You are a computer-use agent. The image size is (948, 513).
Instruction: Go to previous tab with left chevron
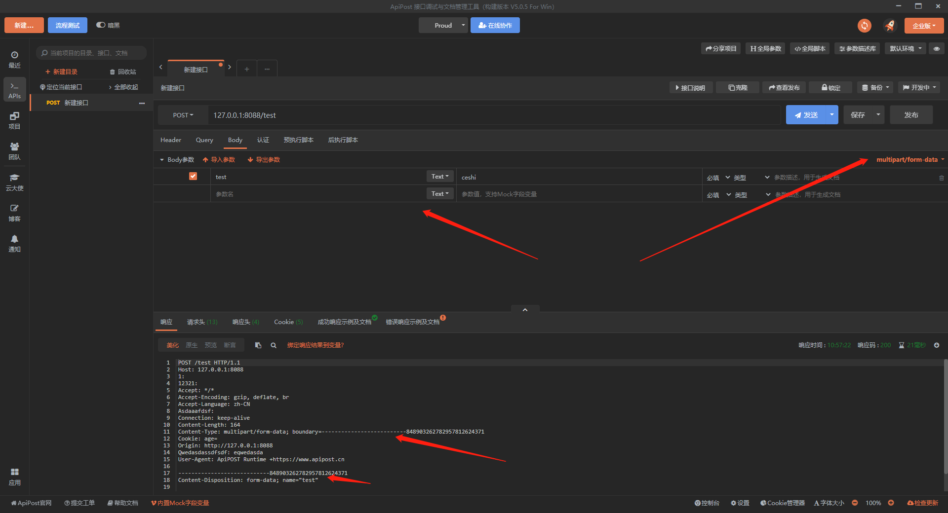tap(160, 67)
